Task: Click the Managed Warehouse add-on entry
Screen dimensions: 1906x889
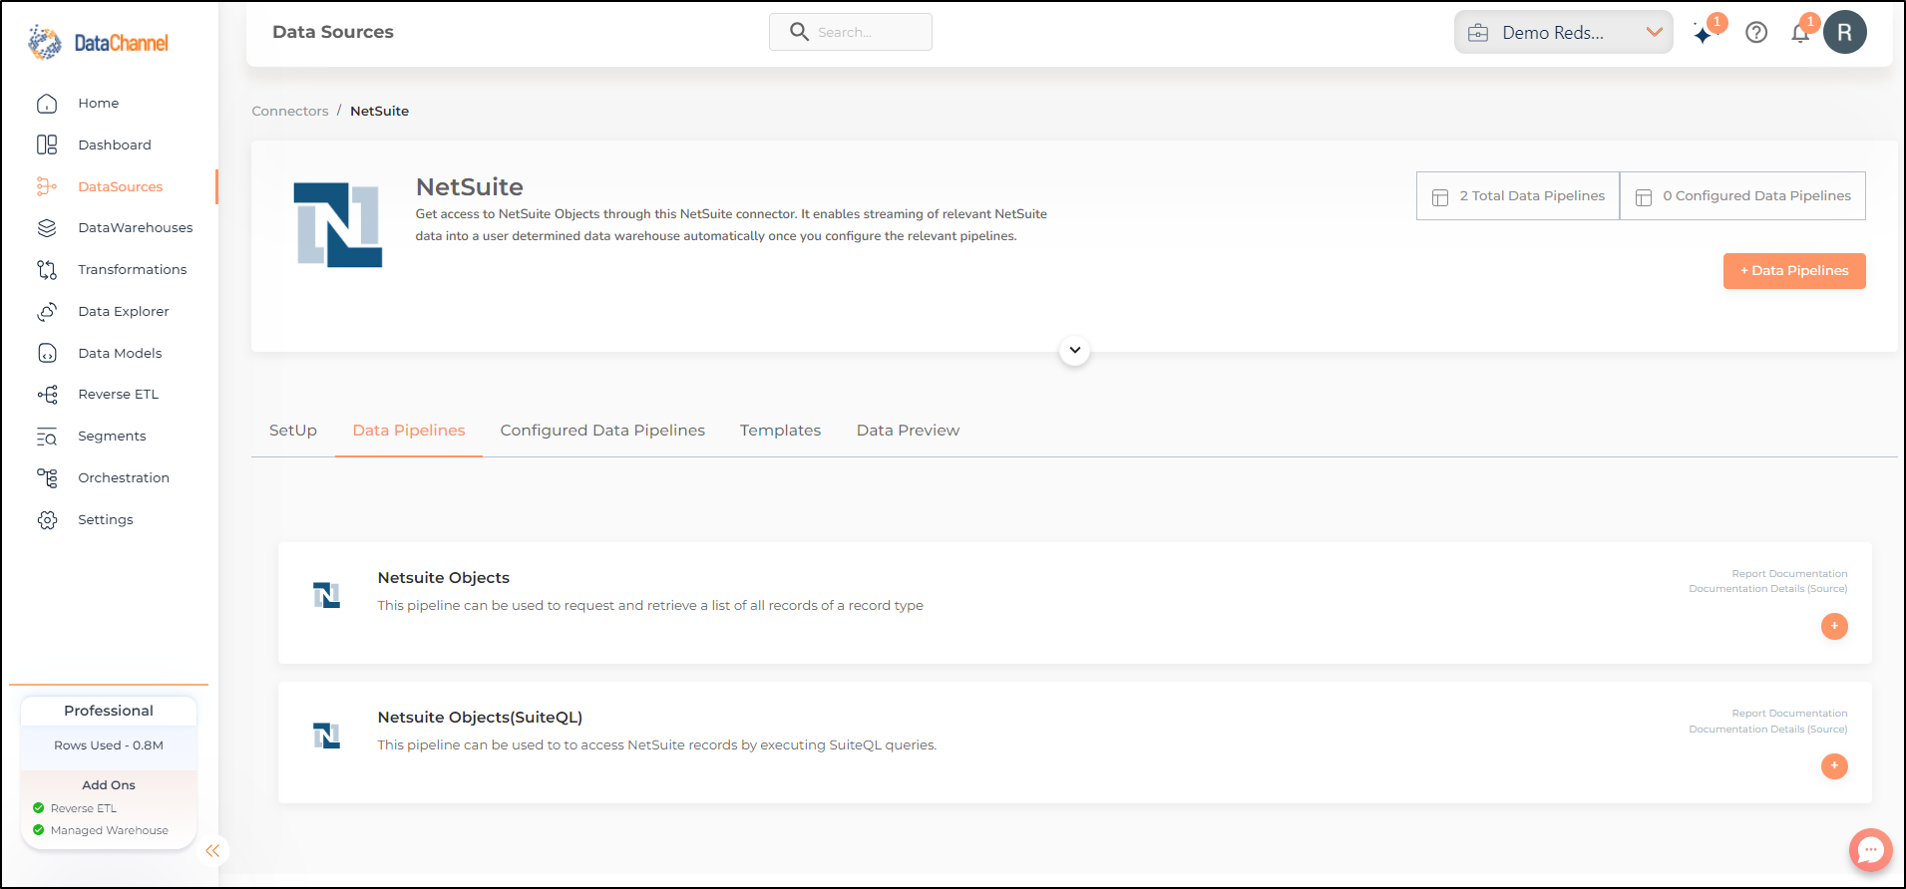Action: 100,830
